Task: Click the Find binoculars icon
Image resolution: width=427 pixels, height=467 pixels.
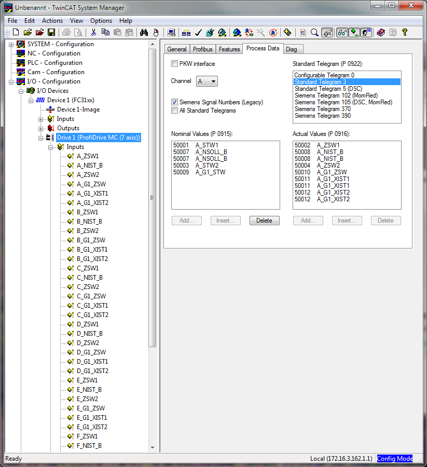Action: 144,32
